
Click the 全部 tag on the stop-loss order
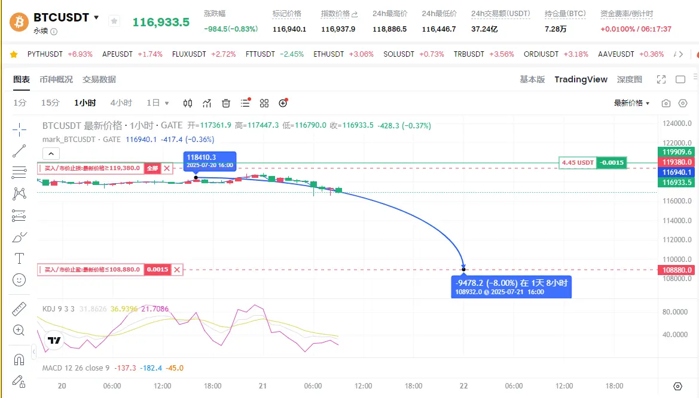(x=152, y=168)
